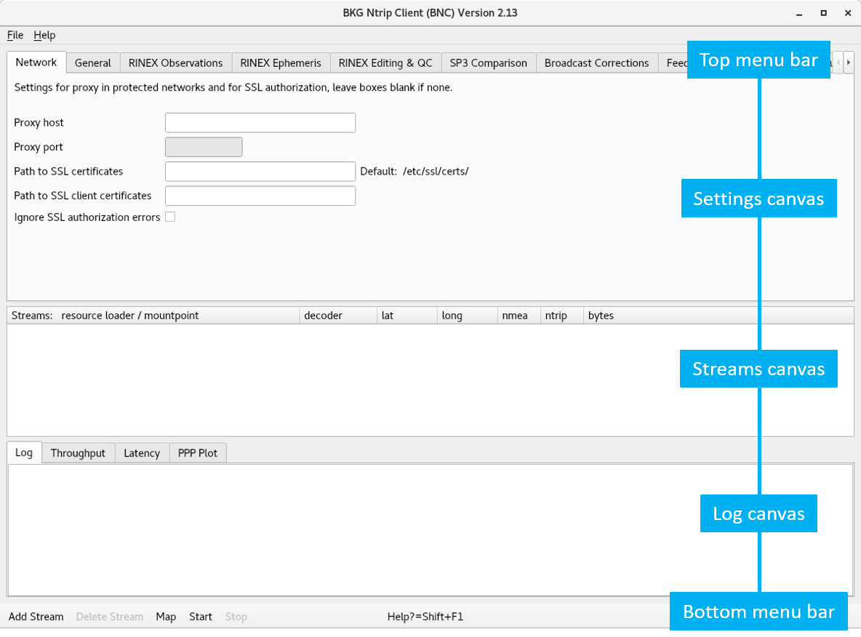Enable Ignore SSL authorization errors checkbox

[170, 217]
